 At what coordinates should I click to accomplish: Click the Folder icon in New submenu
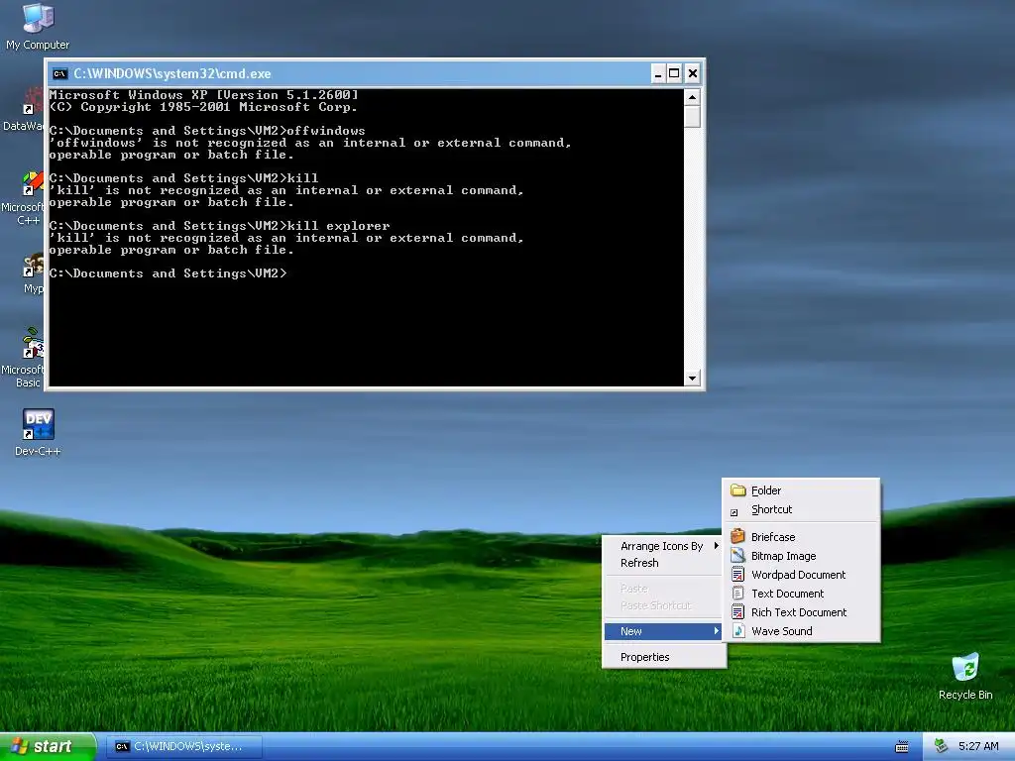click(x=737, y=490)
